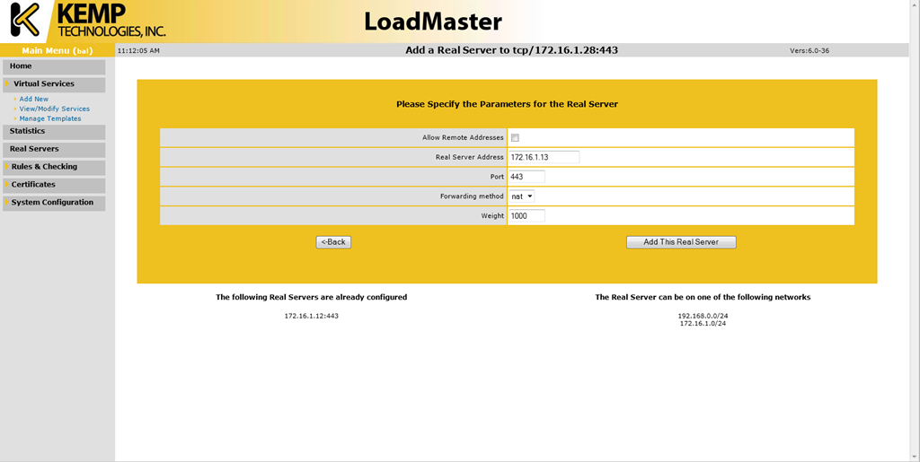Expand the System Configuration menu
The width and height of the screenshot is (920, 462).
tap(54, 203)
